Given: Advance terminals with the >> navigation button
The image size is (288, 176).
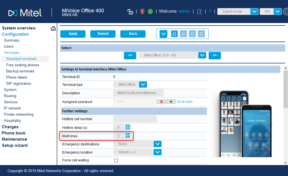Looking at the screenshot, I should pos(215,55).
